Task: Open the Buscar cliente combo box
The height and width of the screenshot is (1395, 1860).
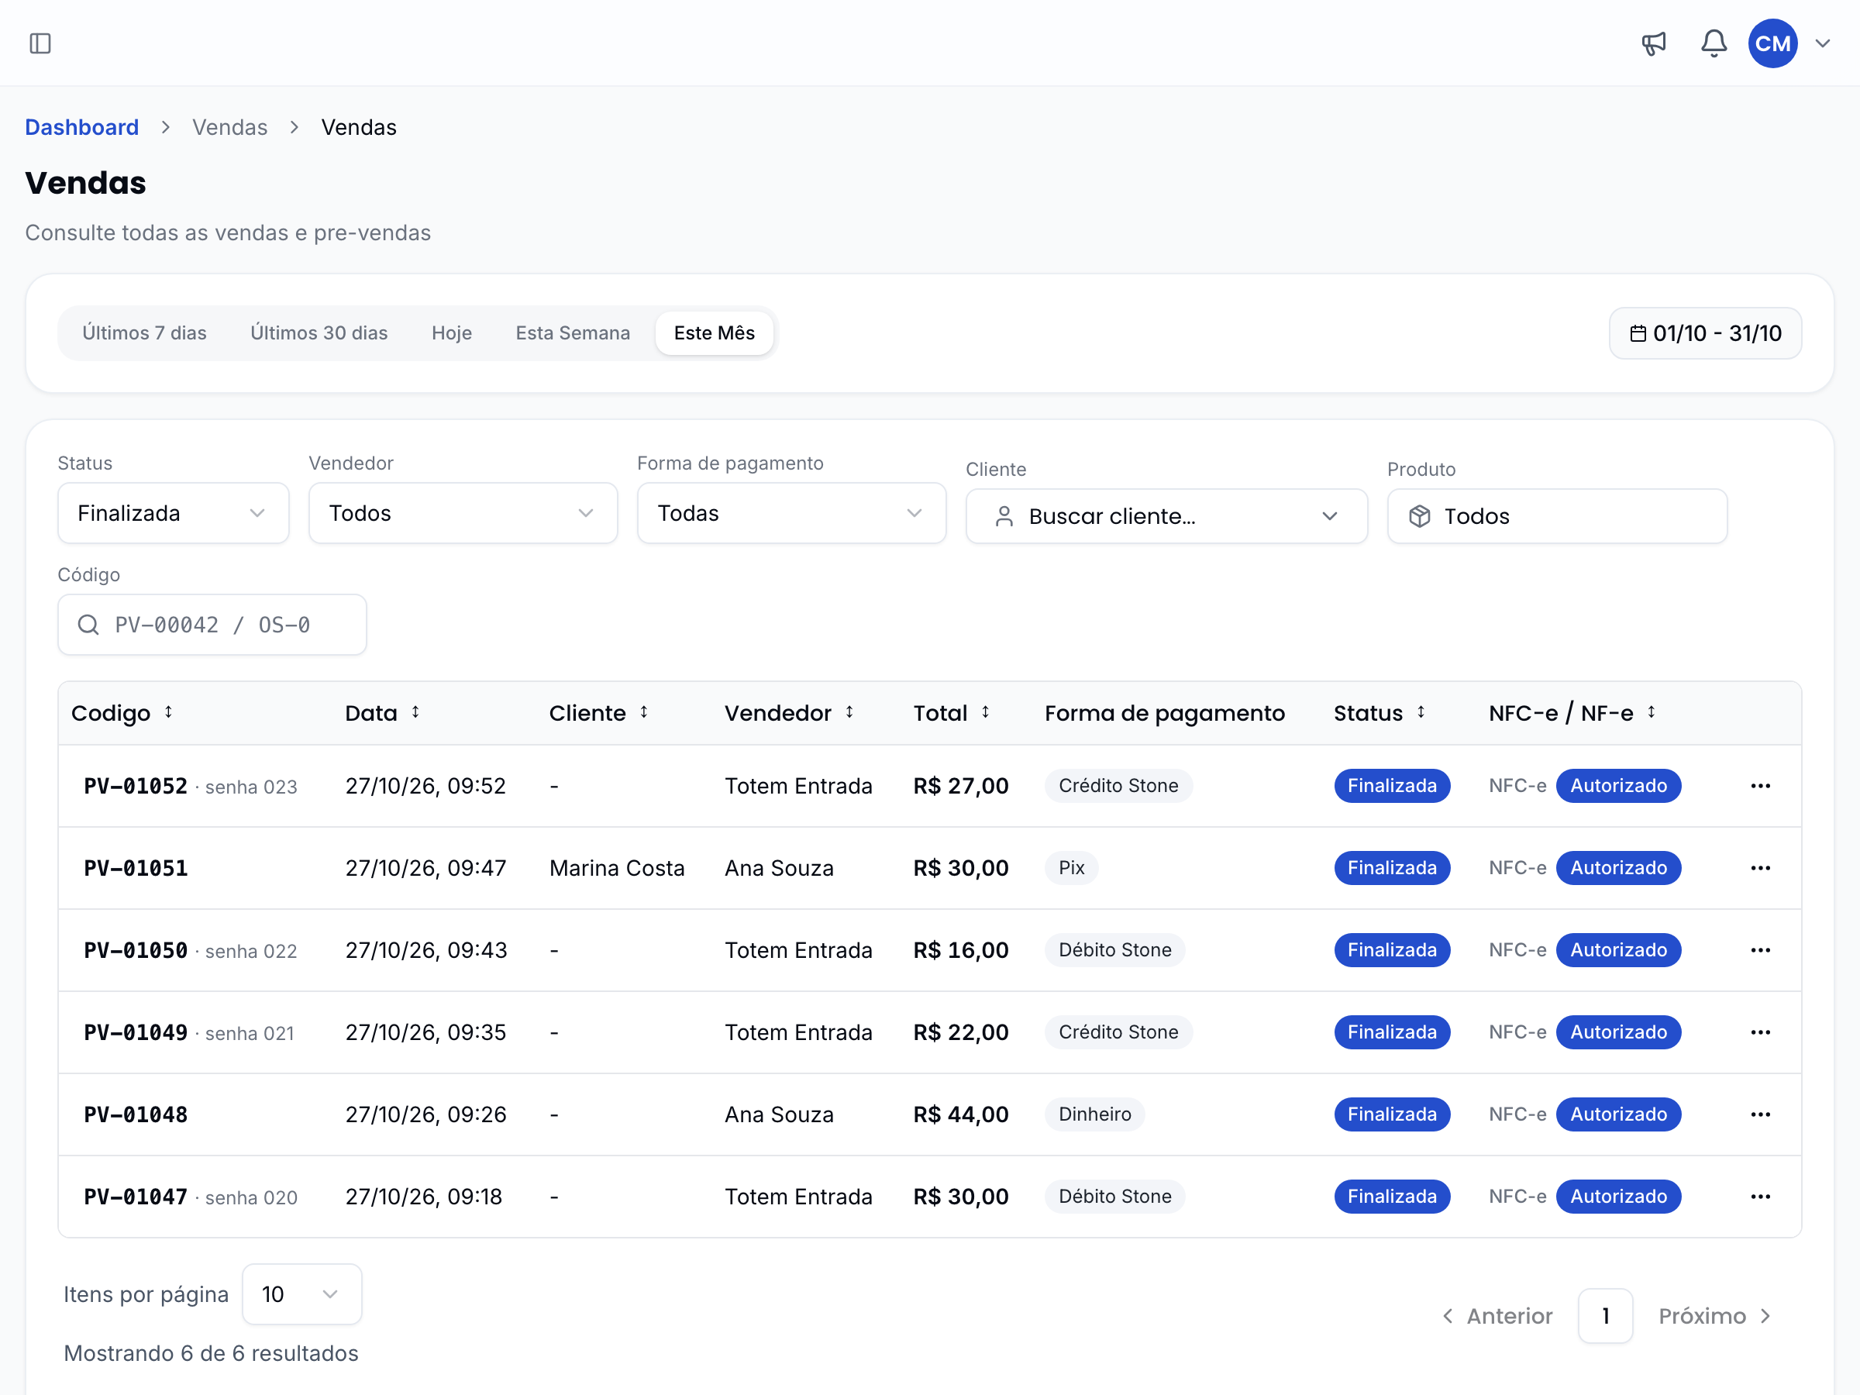Action: [1166, 516]
